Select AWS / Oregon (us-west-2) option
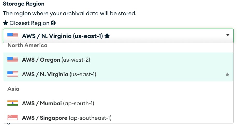The width and height of the screenshot is (237, 126). [56, 60]
